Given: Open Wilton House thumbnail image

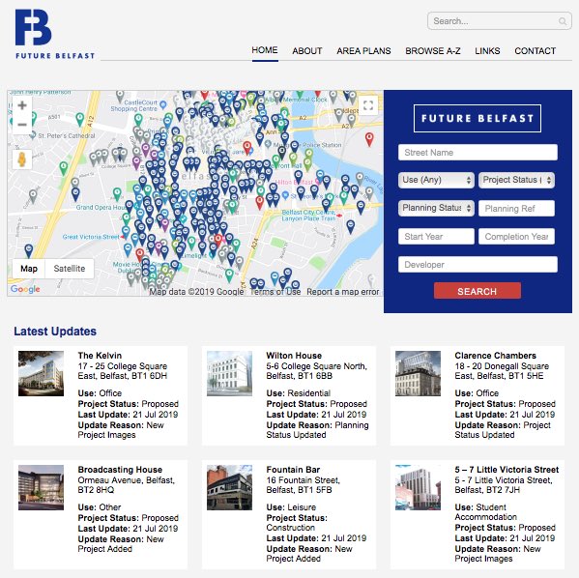Looking at the screenshot, I should click(x=229, y=373).
